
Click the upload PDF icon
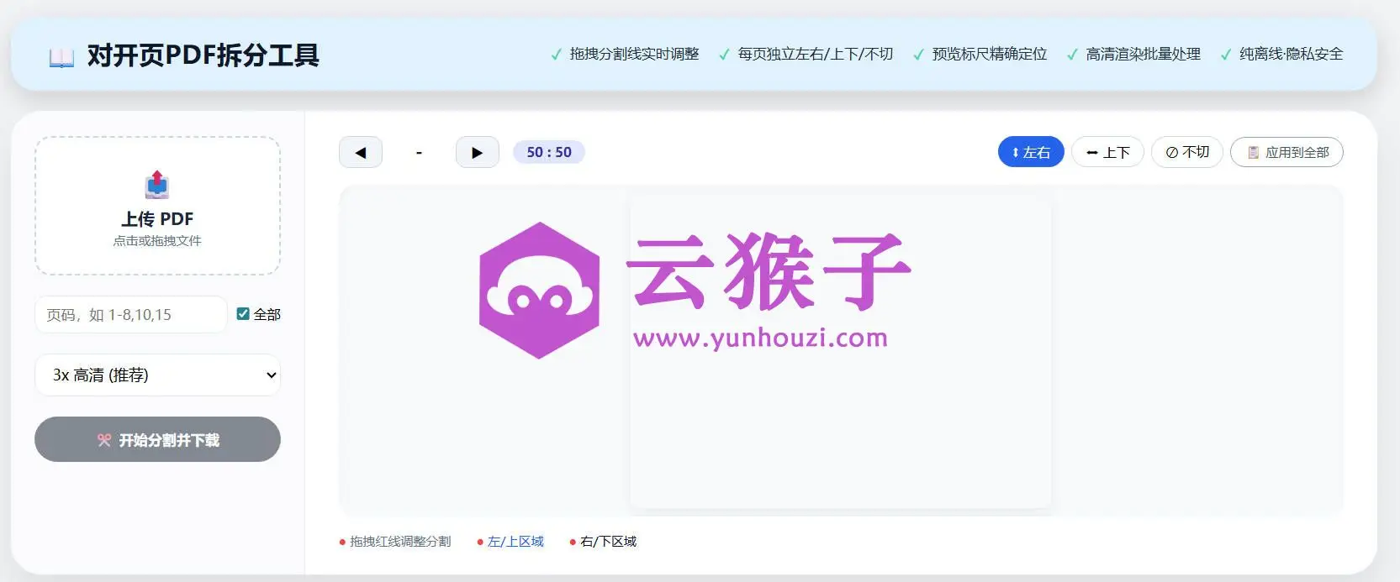point(157,185)
